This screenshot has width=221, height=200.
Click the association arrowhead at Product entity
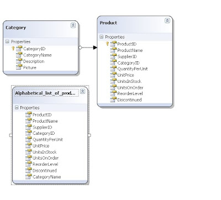pyautogui.click(x=95, y=48)
